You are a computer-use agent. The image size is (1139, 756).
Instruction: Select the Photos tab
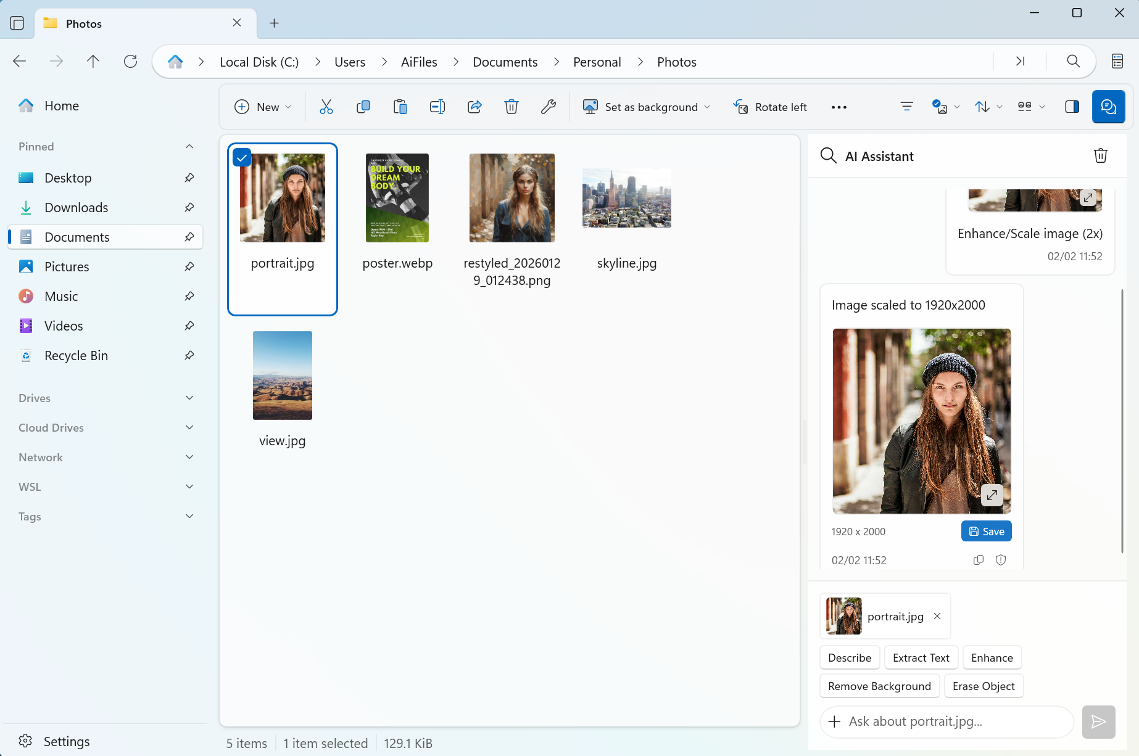pyautogui.click(x=85, y=23)
